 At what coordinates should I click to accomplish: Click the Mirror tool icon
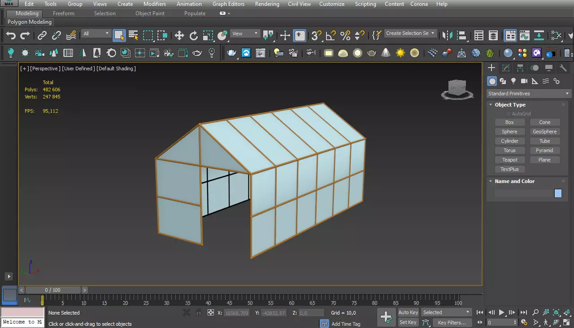[x=448, y=35]
